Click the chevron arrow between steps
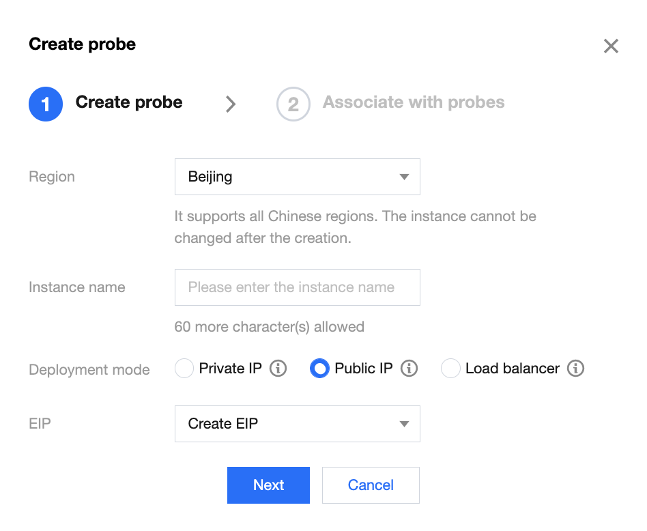This screenshot has height=531, width=647. (231, 104)
